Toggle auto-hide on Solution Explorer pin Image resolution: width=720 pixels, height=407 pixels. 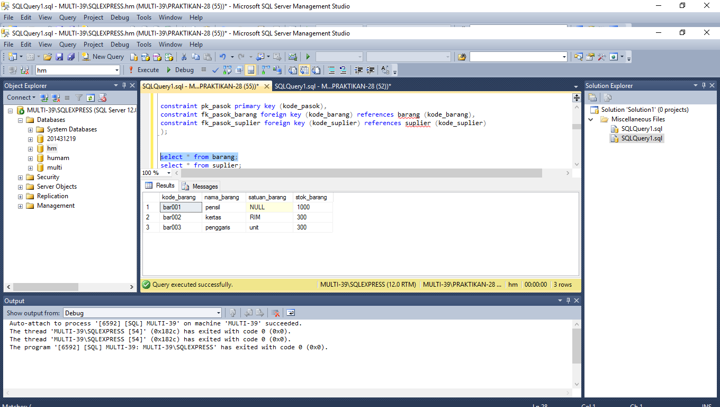(703, 85)
